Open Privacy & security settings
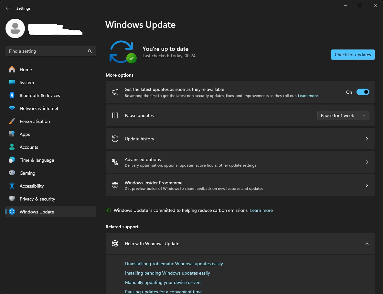This screenshot has height=294, width=383. [50, 199]
